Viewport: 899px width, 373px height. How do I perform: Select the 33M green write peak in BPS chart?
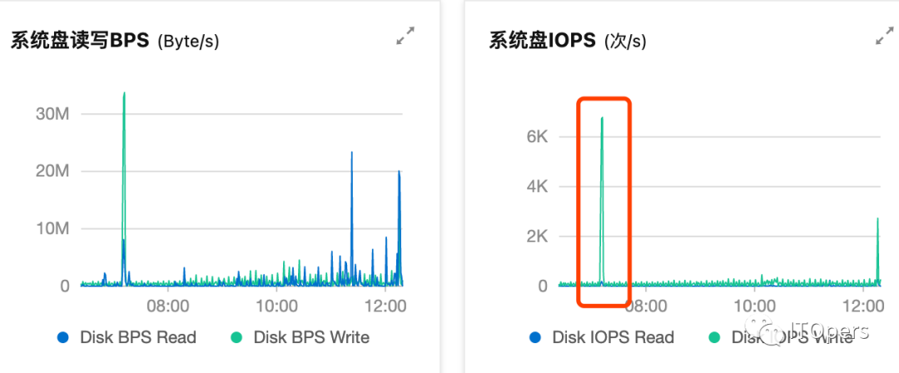point(124,94)
